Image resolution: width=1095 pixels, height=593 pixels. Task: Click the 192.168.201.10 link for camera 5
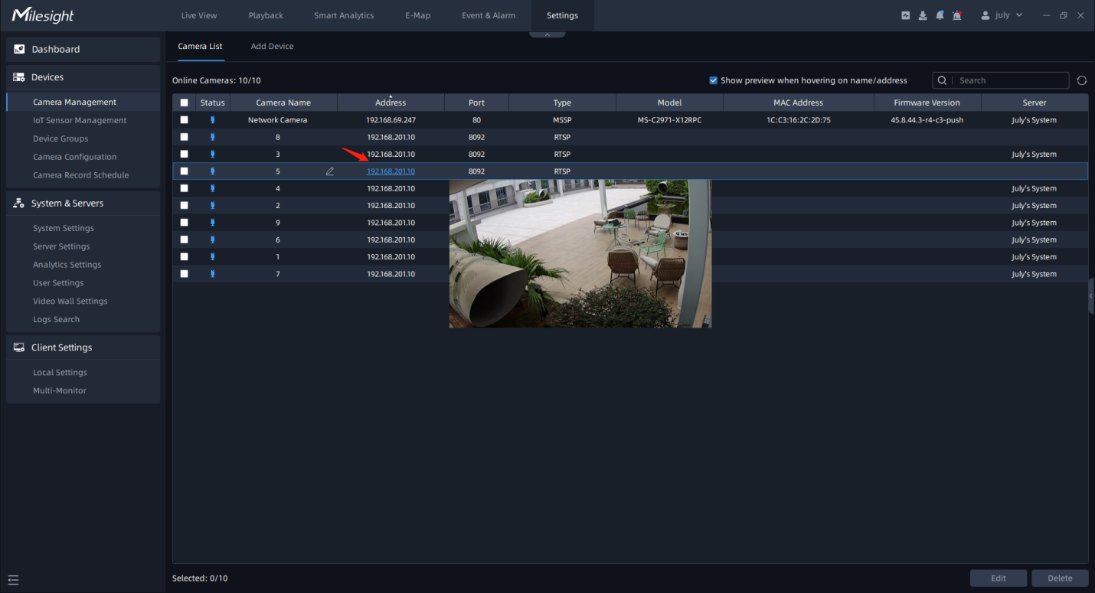coord(391,171)
